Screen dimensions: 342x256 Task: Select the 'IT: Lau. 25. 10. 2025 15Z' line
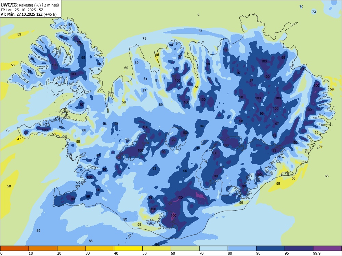(x=22, y=10)
